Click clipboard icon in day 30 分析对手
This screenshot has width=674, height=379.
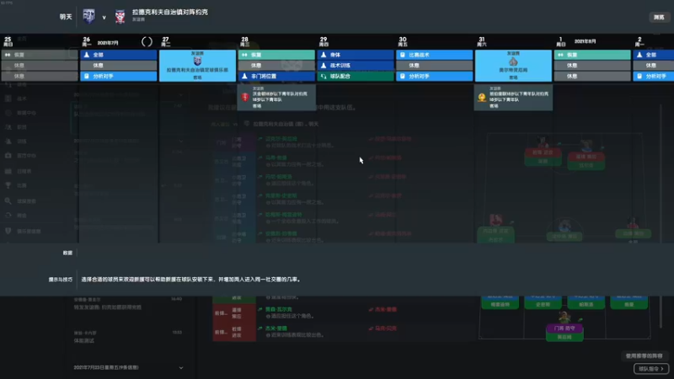point(403,76)
